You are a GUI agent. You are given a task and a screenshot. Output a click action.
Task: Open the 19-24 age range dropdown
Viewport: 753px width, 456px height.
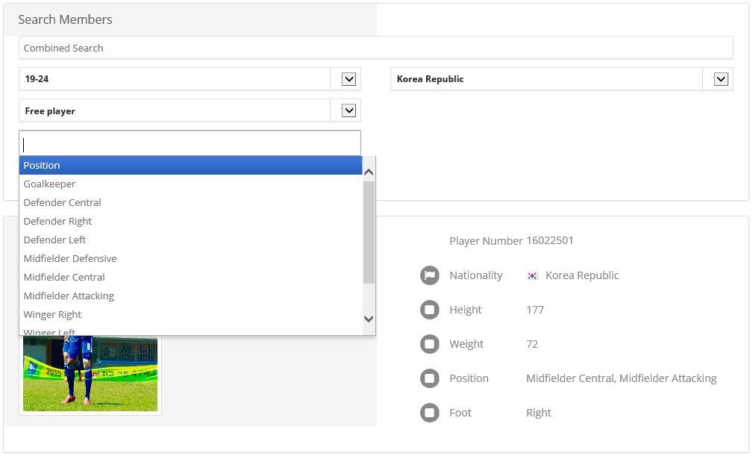point(190,78)
